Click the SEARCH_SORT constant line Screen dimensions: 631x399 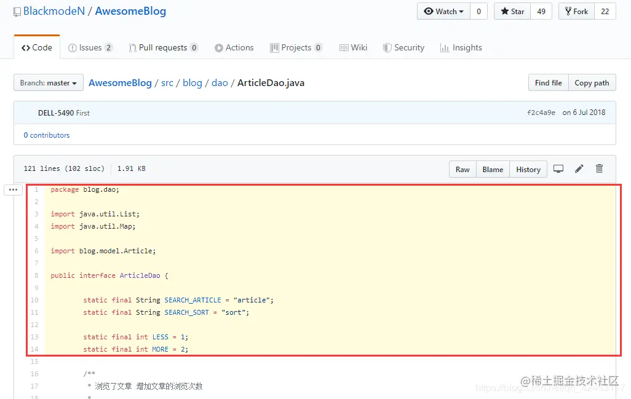pos(166,312)
